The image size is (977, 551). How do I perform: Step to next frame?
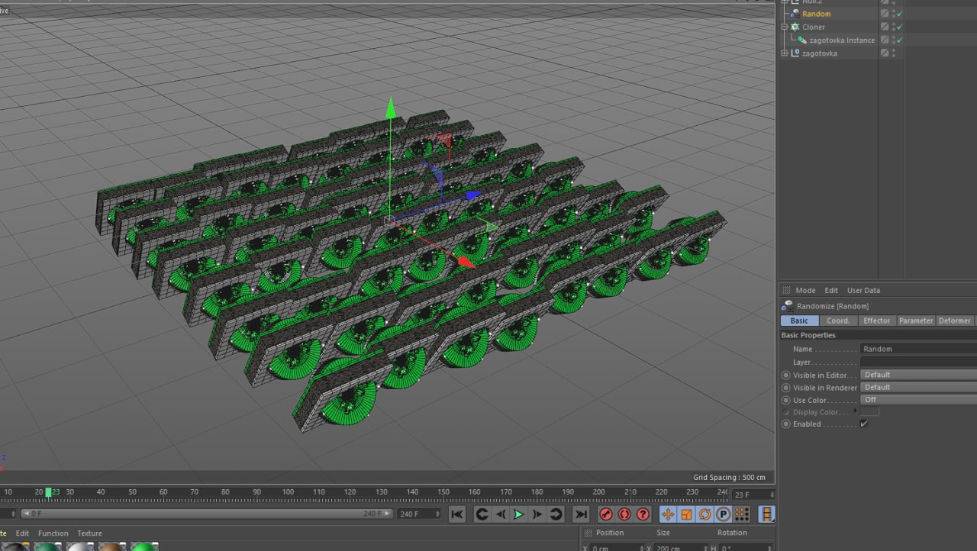click(x=537, y=514)
